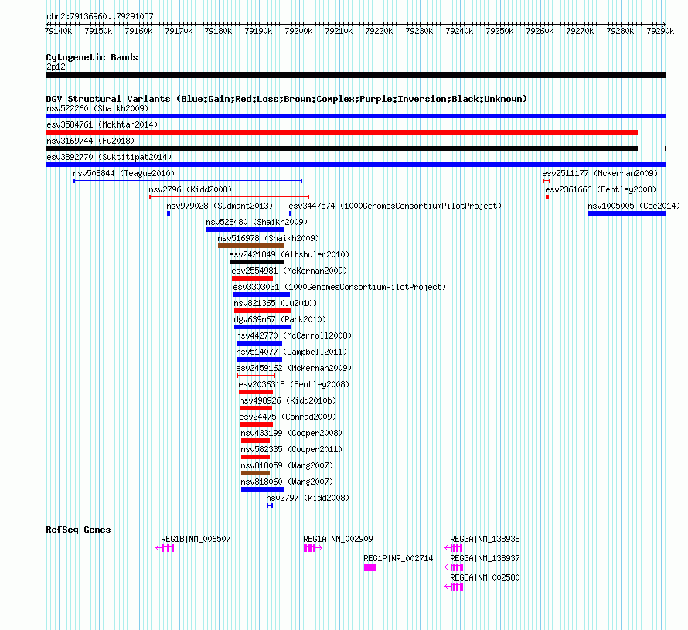Select the blue nsv818060 Wang2007 gain bar
688x630 pixels.
(x=263, y=489)
